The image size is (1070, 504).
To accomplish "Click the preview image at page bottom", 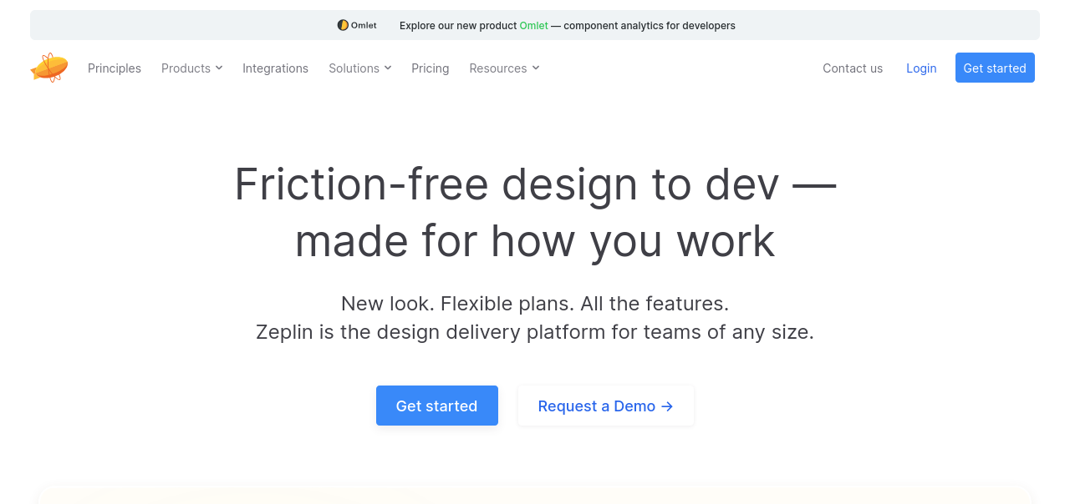I will [535, 493].
